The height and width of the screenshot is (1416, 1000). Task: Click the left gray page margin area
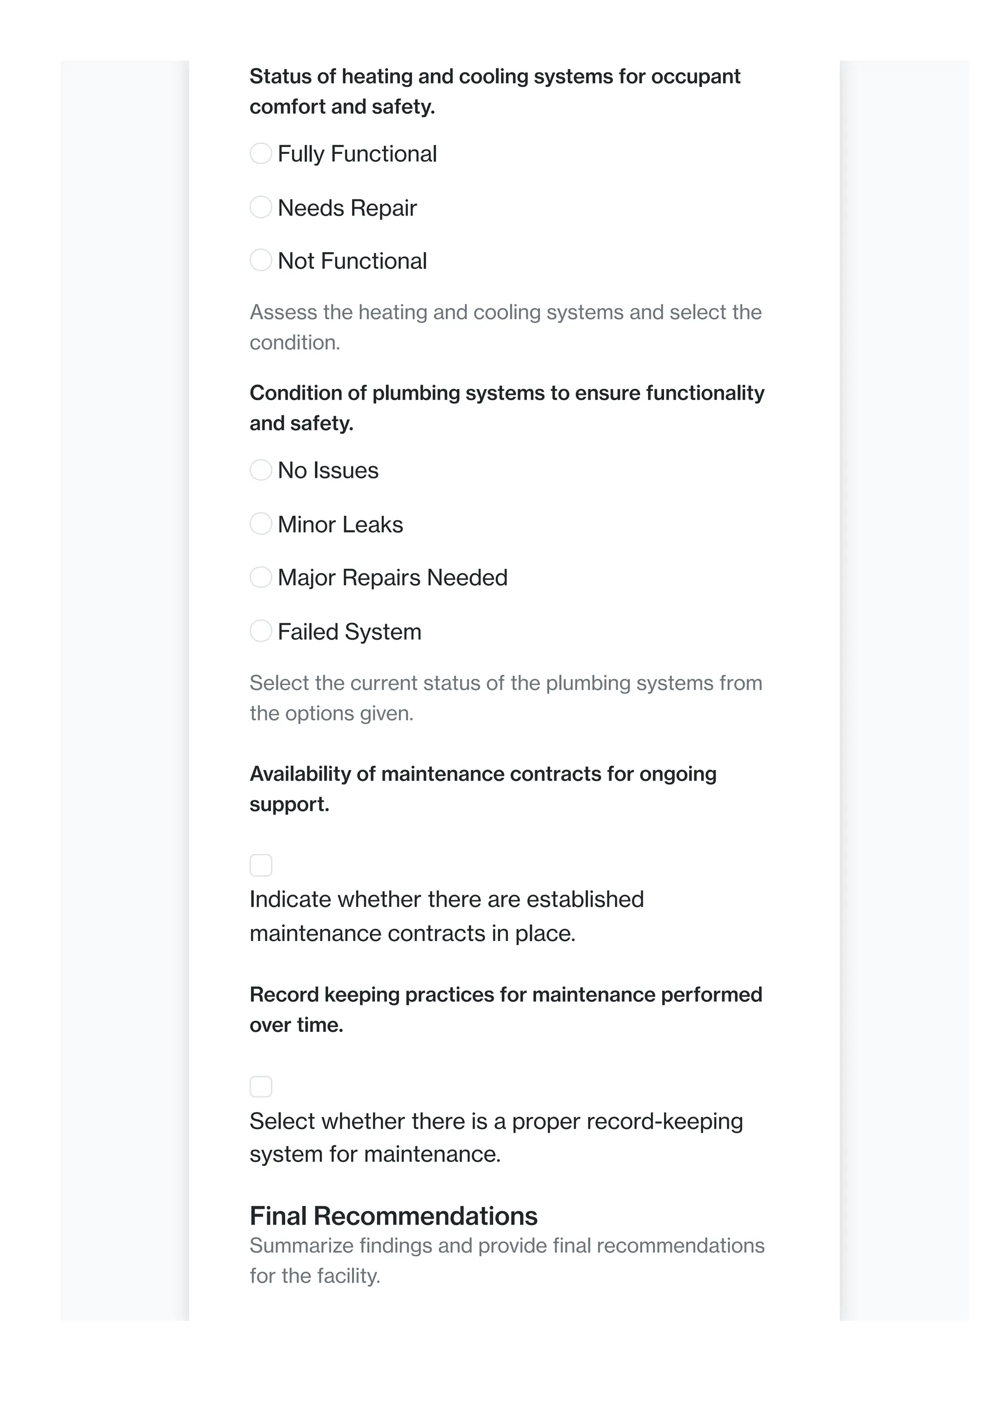pyautogui.click(x=123, y=678)
